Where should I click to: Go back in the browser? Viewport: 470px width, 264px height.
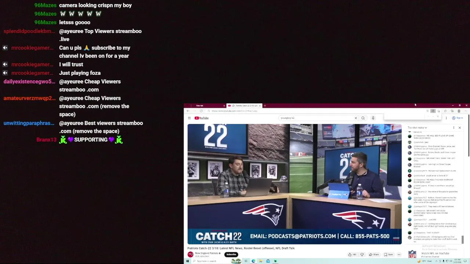click(x=188, y=111)
